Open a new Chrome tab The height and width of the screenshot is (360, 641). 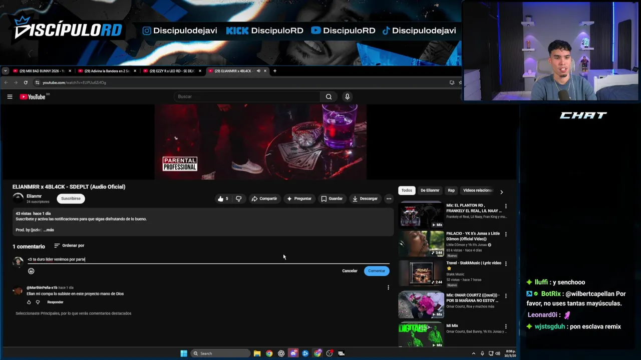(274, 71)
